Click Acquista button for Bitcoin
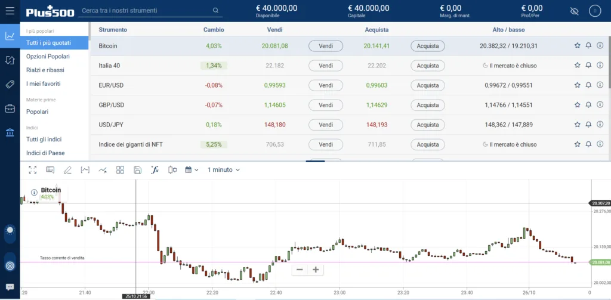The width and height of the screenshot is (611, 300). tap(428, 46)
